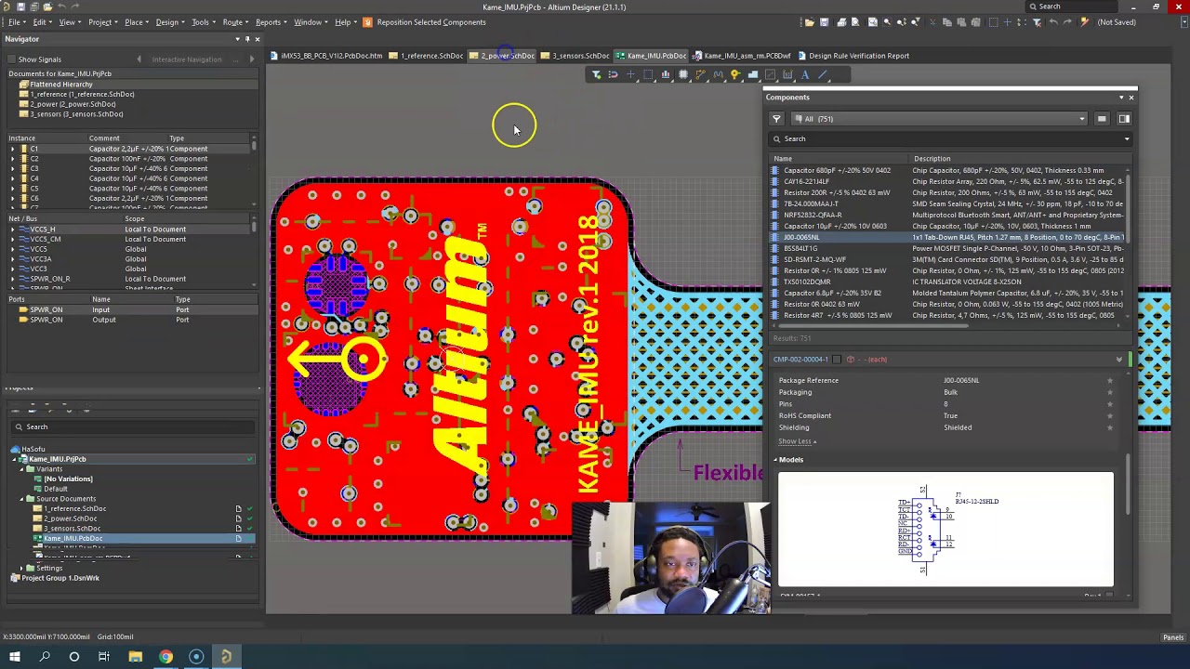Switch to 3_sensors.SchDoc tab
1190x669 pixels.
coord(575,56)
